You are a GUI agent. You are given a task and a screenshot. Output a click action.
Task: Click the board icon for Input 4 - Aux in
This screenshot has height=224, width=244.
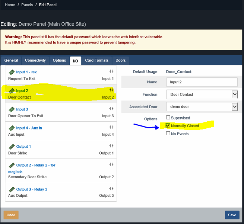(x=12, y=128)
